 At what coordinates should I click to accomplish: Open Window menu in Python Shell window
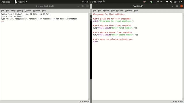[37, 11]
